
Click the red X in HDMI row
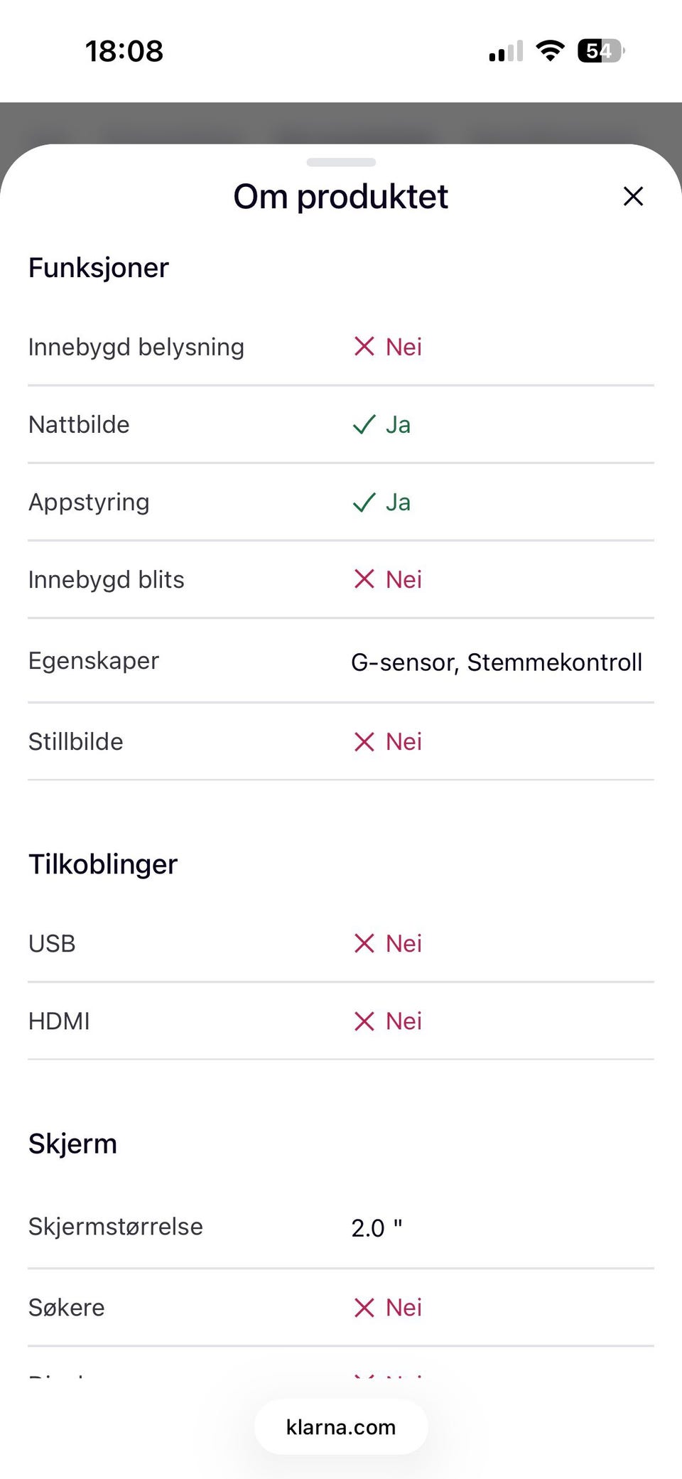coord(364,1021)
